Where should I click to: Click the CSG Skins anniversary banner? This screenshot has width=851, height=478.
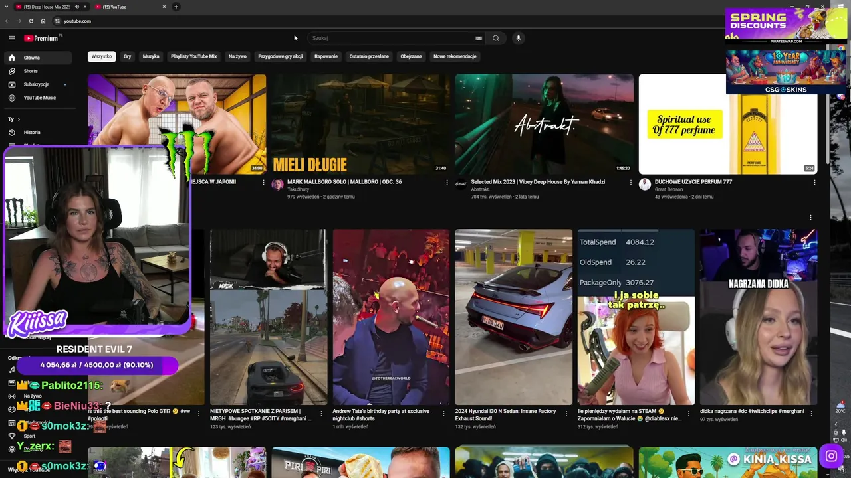[786, 72]
